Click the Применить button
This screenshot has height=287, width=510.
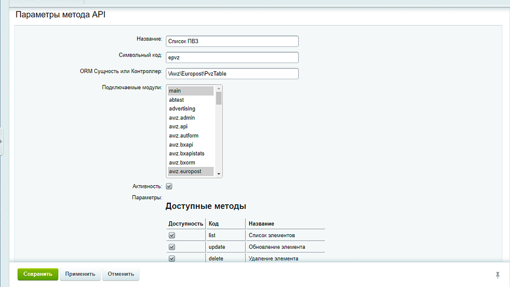(x=80, y=274)
